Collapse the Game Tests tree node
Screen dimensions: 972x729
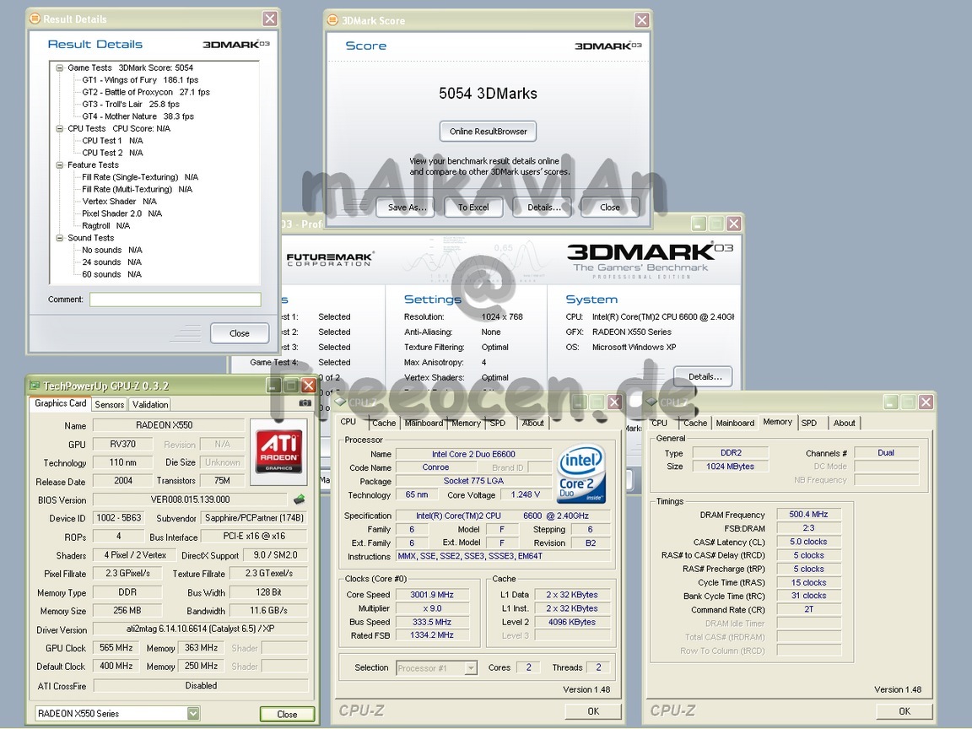(60, 68)
